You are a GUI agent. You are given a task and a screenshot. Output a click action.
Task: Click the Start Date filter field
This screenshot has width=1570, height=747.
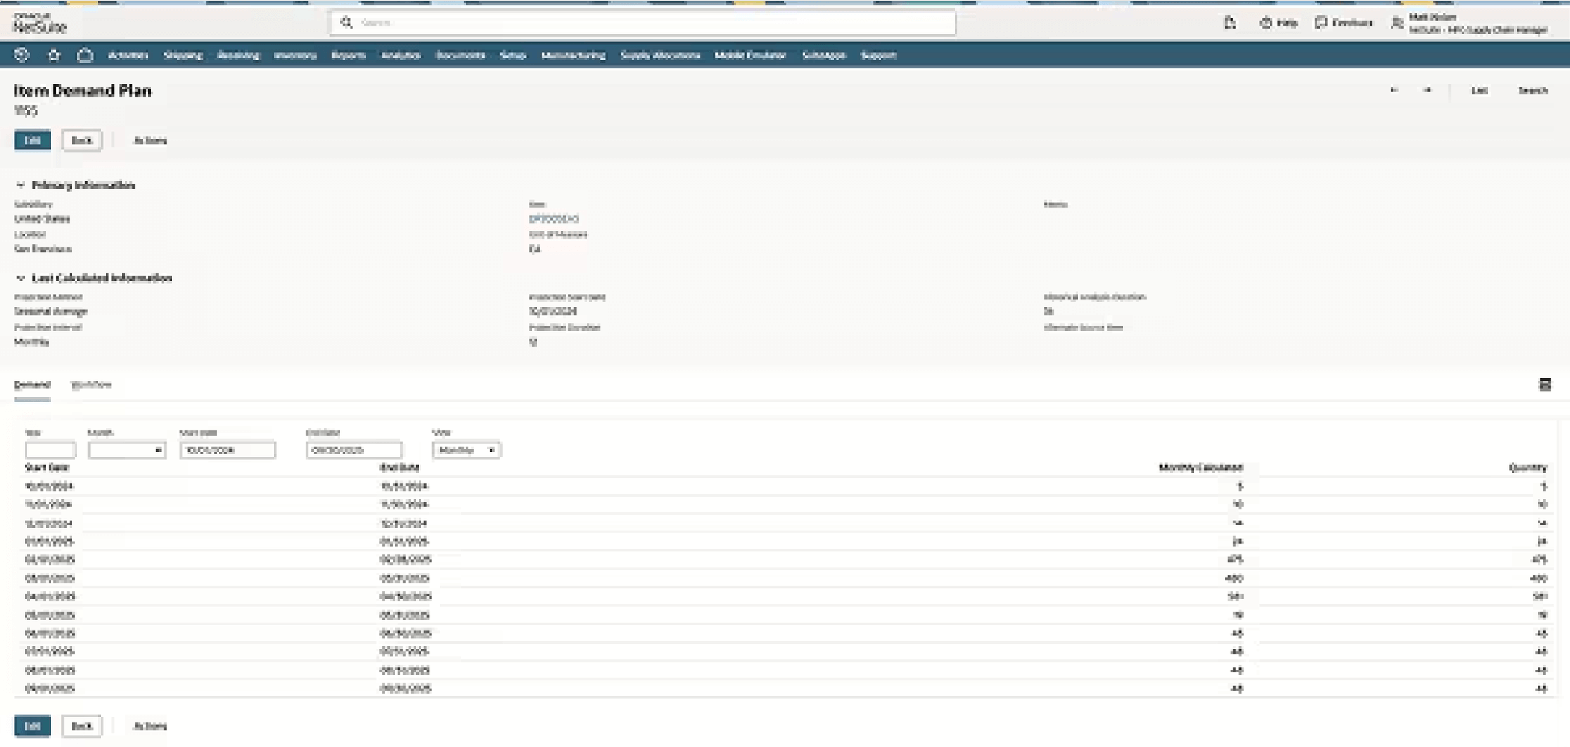(227, 450)
